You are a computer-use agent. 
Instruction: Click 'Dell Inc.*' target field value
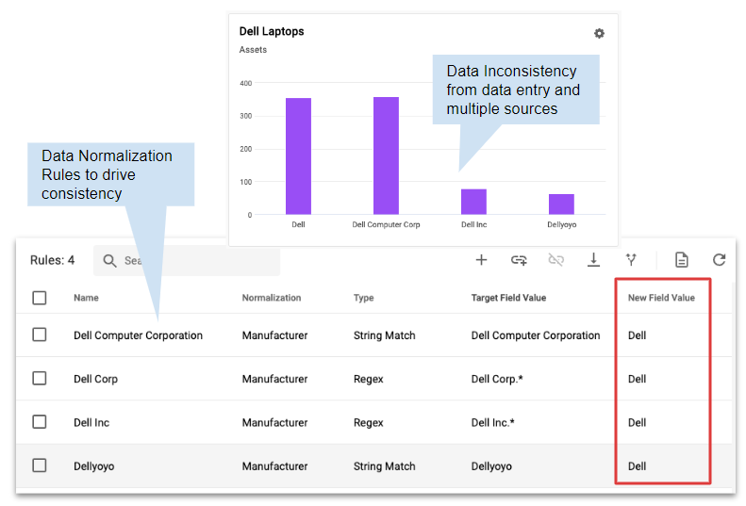pyautogui.click(x=493, y=423)
